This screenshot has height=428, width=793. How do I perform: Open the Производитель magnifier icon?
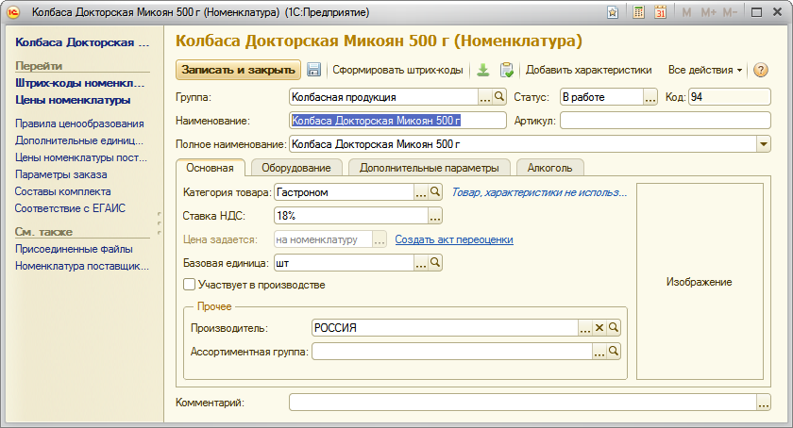613,327
